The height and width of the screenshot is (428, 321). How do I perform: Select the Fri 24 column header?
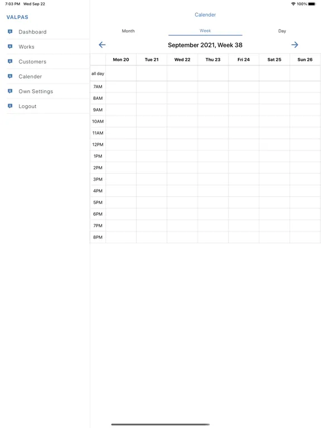(244, 60)
